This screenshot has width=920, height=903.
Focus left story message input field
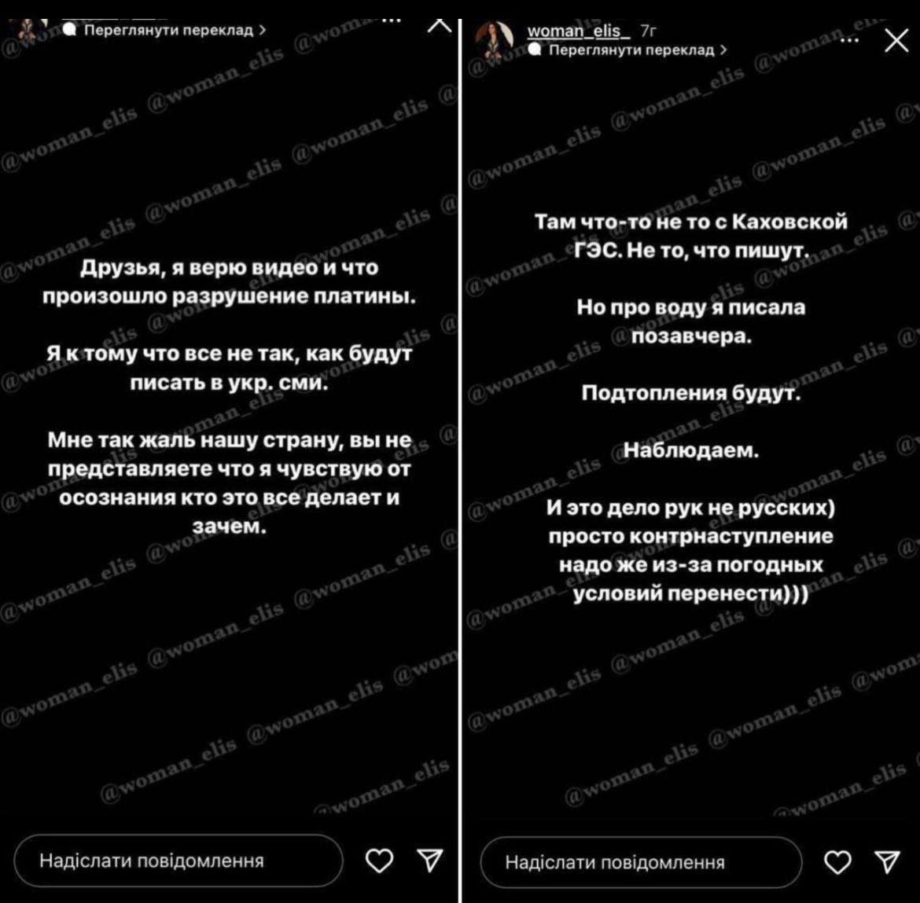click(x=178, y=861)
